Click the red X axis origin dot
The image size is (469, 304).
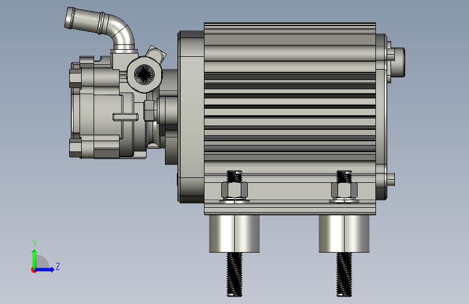34,270
